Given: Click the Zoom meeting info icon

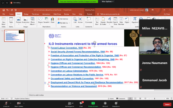Looking at the screenshot, I should (x=3, y=3).
